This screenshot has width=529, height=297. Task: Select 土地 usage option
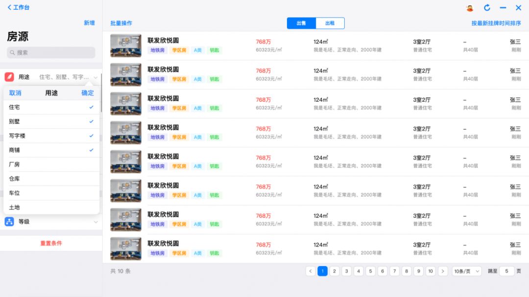point(51,207)
